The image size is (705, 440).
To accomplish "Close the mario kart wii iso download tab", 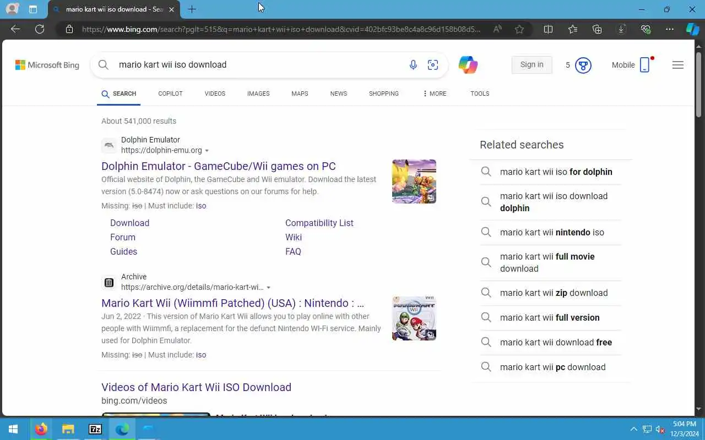I will tap(171, 9).
